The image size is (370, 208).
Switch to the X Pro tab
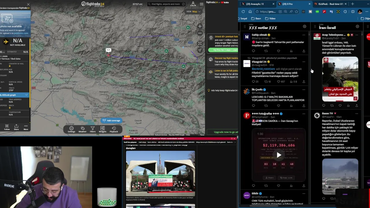(294, 4)
